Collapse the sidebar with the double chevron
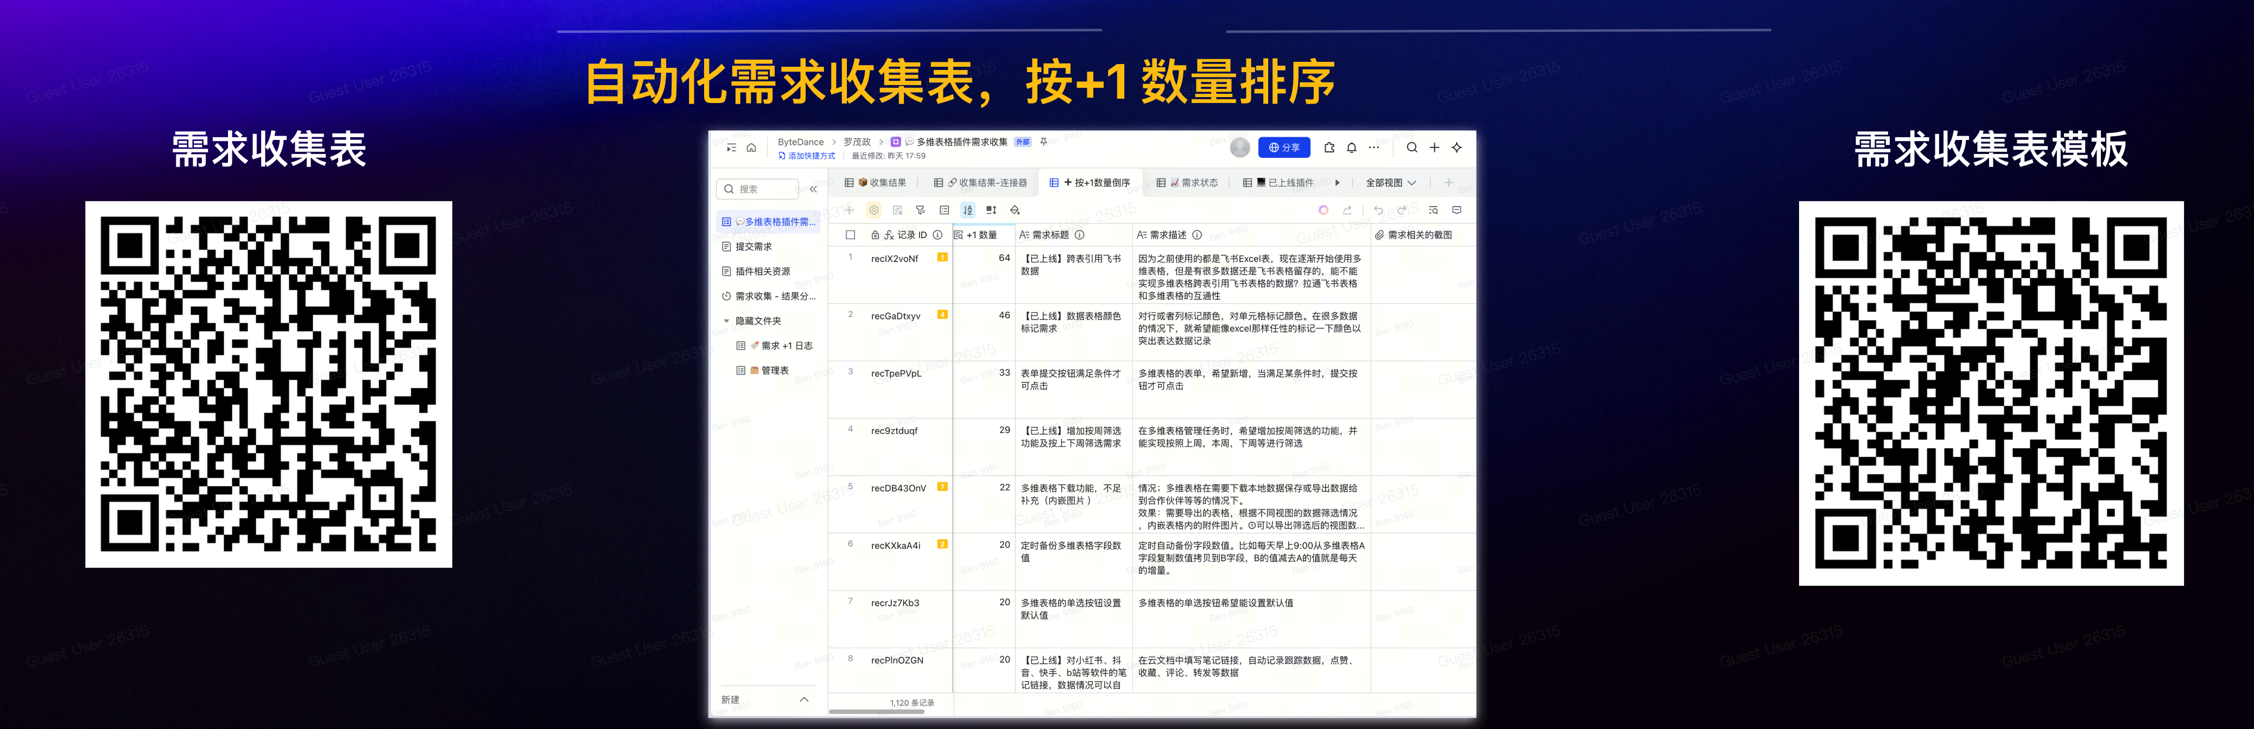The width and height of the screenshot is (2254, 729). click(x=813, y=189)
